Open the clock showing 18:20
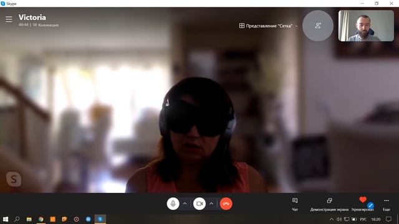 point(375,219)
